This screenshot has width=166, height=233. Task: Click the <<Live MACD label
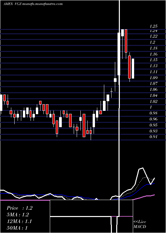tap(140, 224)
